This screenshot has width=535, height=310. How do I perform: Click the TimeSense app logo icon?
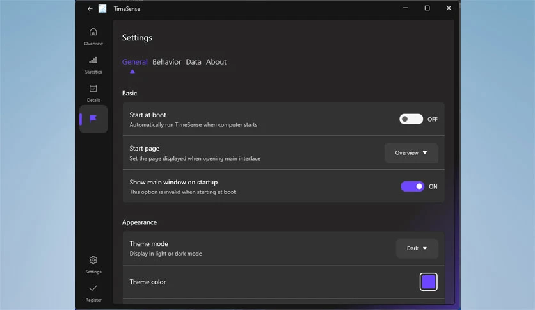click(x=102, y=9)
